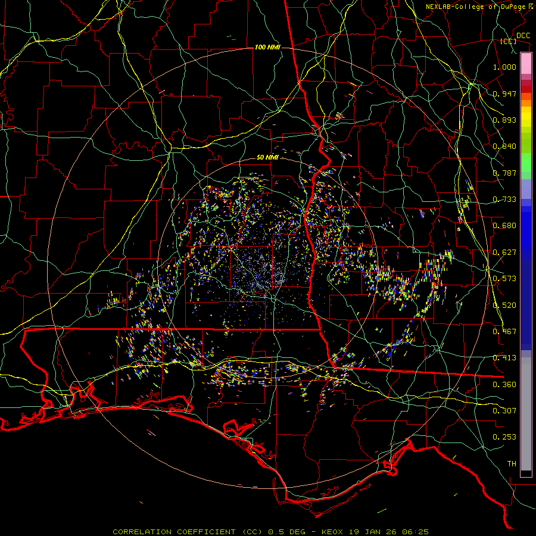
Task: Click the 0.467 legend value
Action: (x=504, y=332)
